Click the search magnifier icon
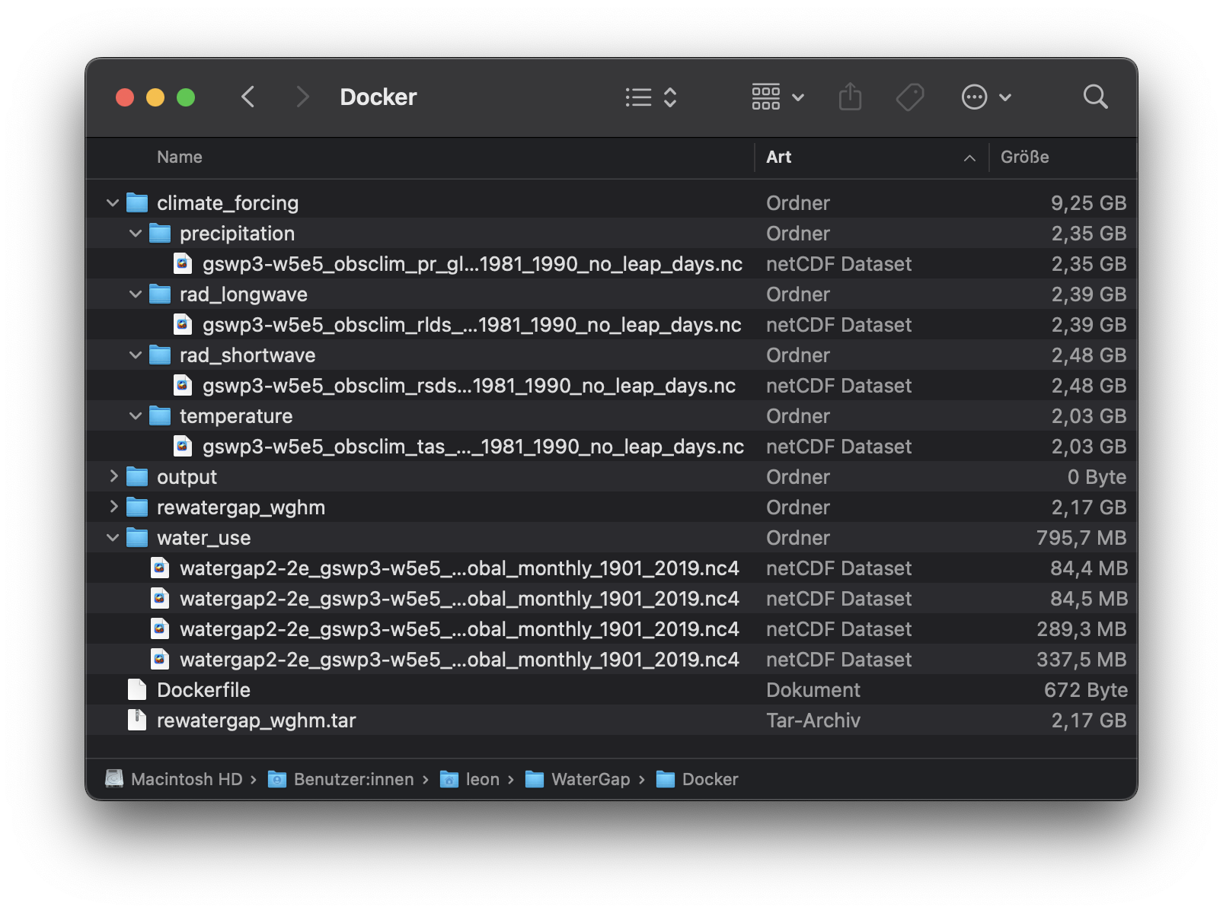 point(1095,97)
